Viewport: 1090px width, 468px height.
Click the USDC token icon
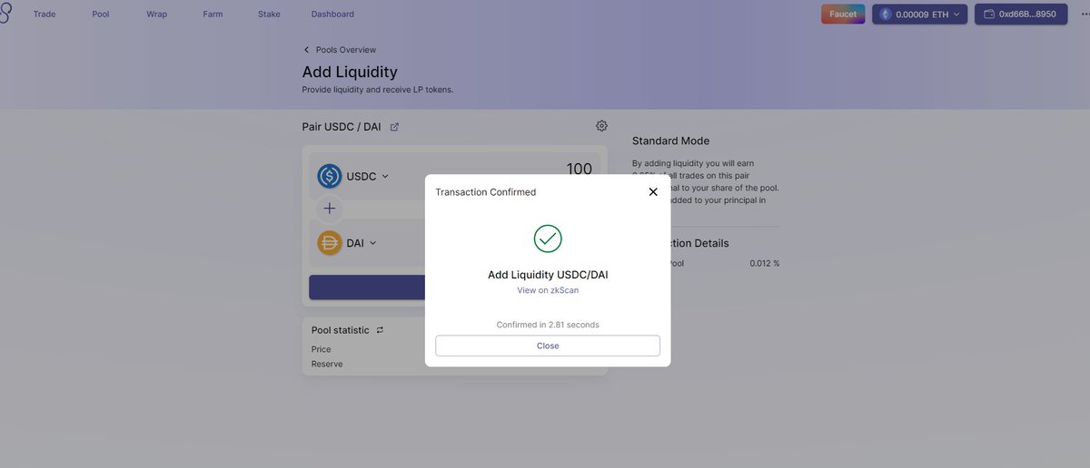(x=329, y=176)
